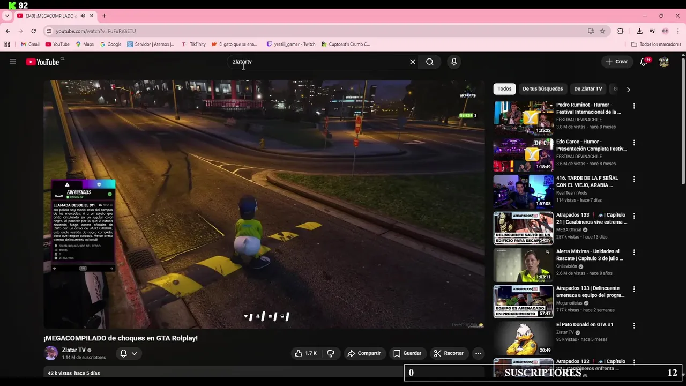Open YouTube notifications bell
The width and height of the screenshot is (686, 386).
click(x=644, y=62)
